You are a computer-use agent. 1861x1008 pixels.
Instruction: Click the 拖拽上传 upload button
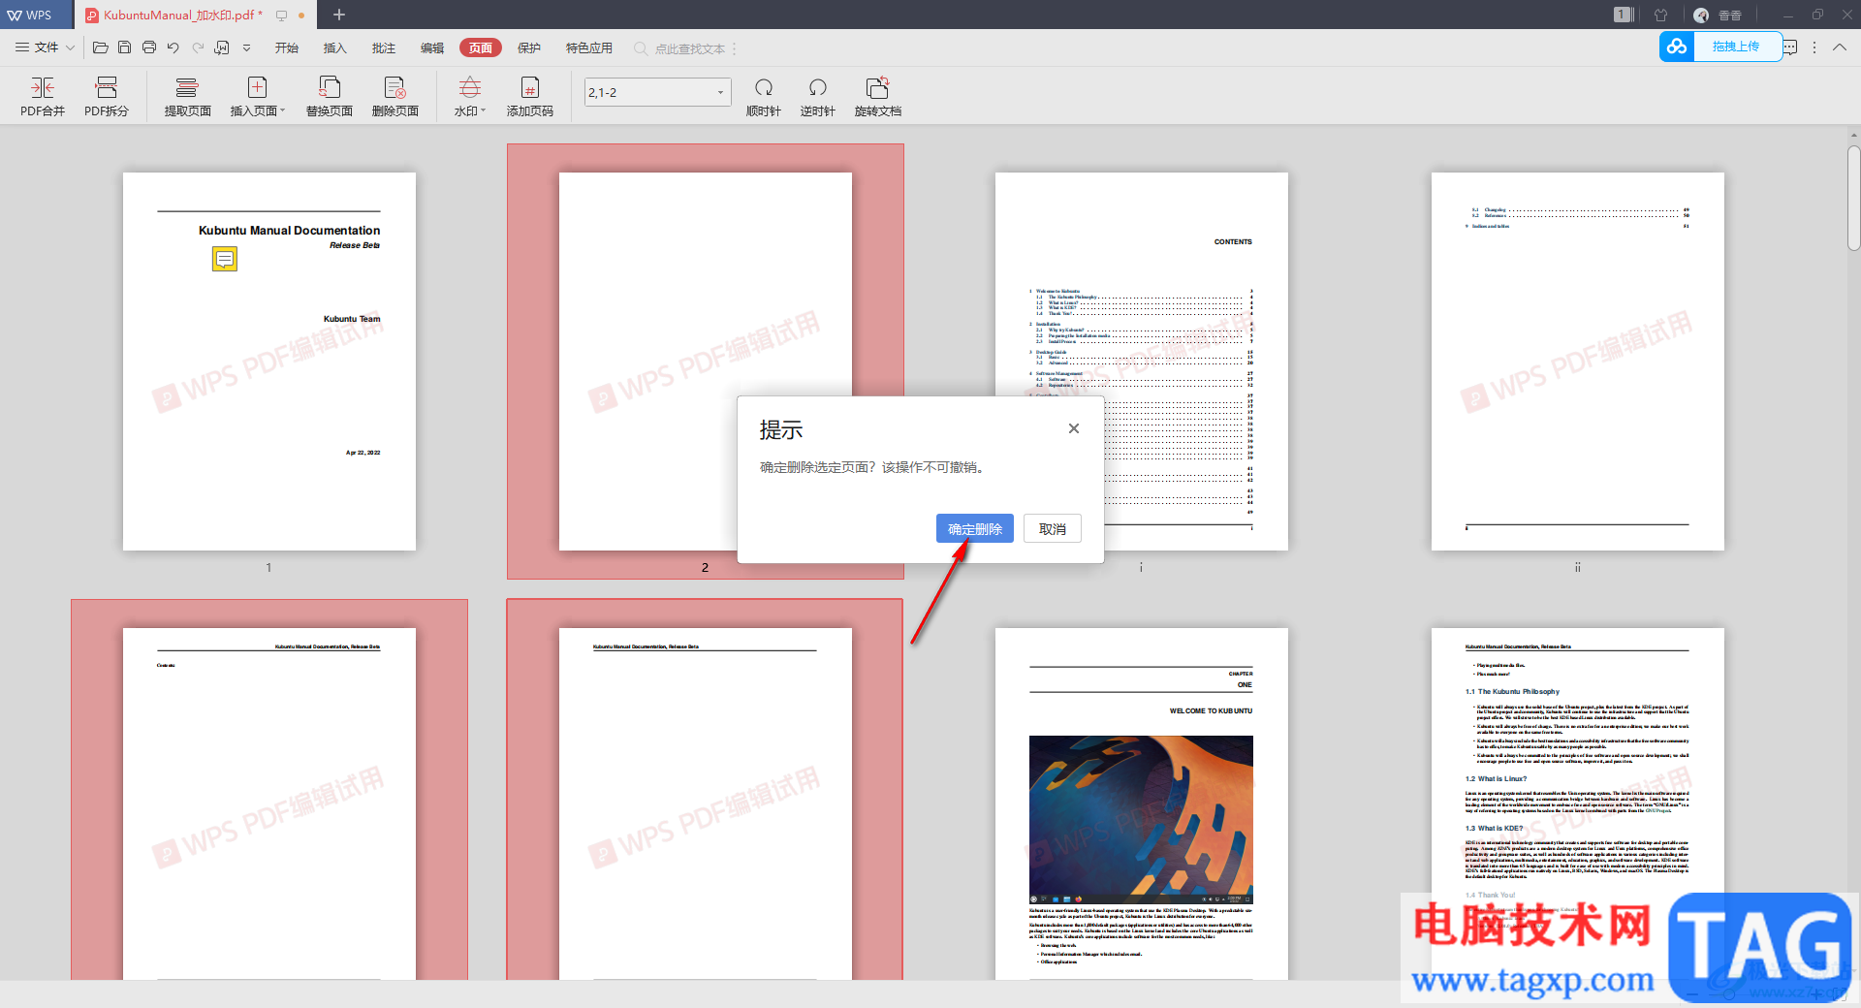(x=1736, y=47)
